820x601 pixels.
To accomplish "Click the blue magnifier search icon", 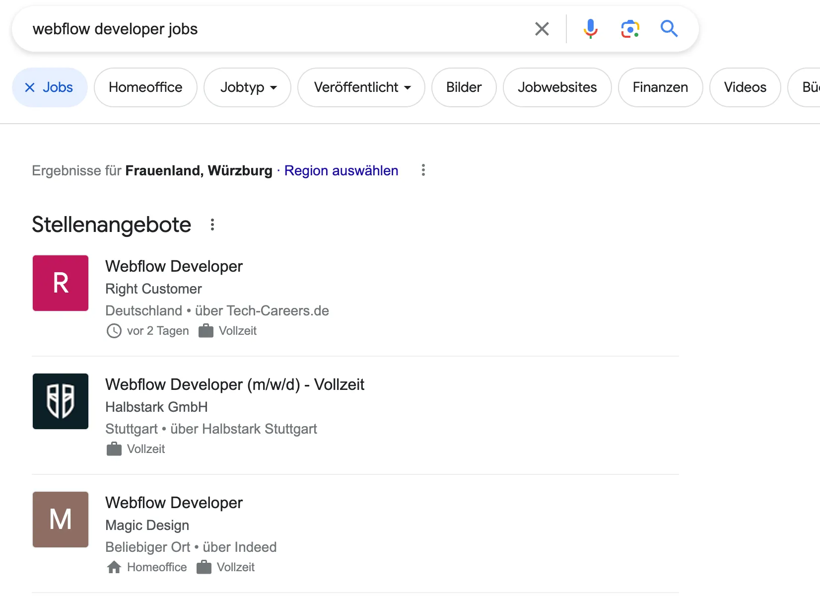I will pos(669,29).
